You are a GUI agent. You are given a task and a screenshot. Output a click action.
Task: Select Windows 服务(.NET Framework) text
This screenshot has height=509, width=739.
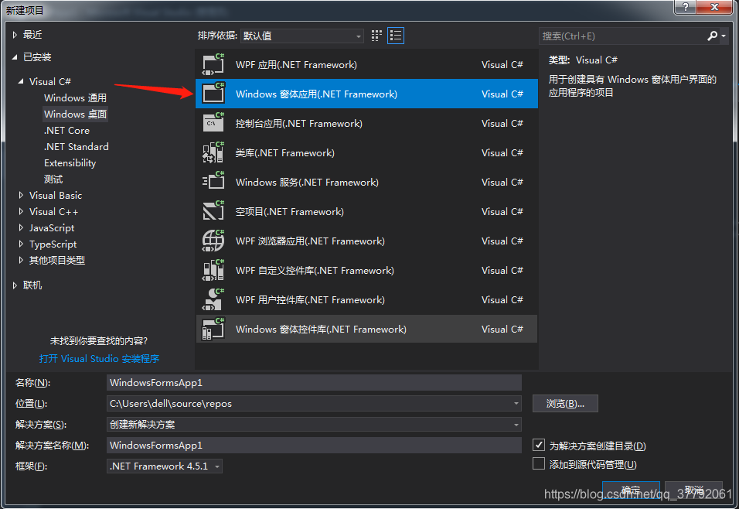(308, 182)
